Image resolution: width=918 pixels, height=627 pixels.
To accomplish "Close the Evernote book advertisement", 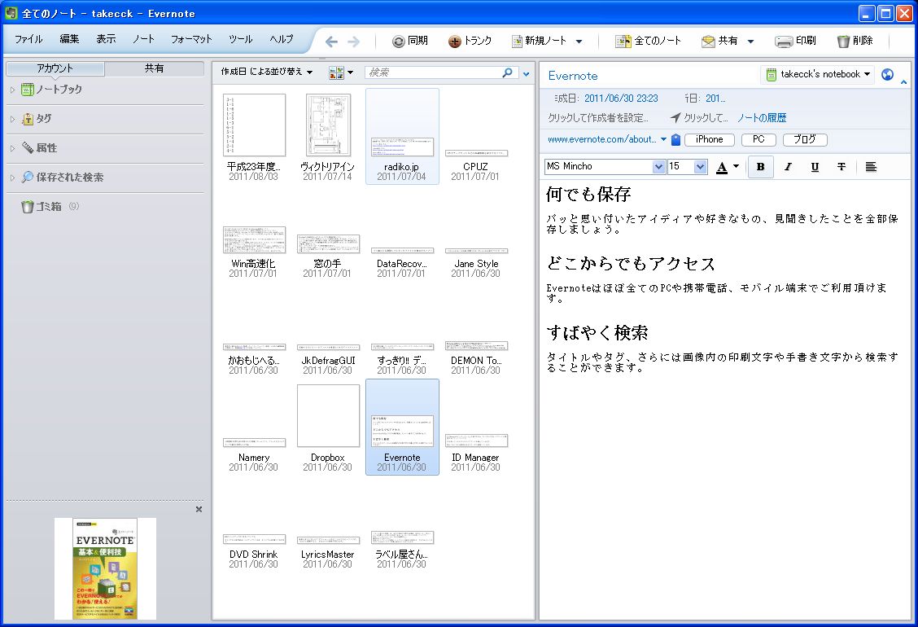I will [x=199, y=509].
